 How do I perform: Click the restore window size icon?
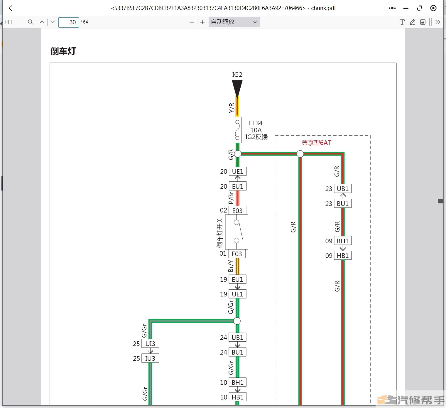pos(420,8)
